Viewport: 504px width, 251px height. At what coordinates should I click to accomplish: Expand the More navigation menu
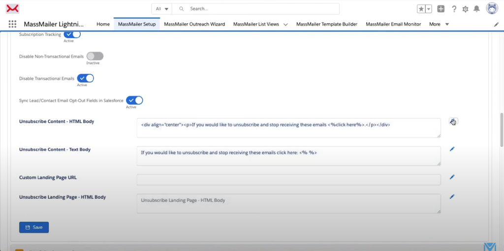[x=439, y=24]
